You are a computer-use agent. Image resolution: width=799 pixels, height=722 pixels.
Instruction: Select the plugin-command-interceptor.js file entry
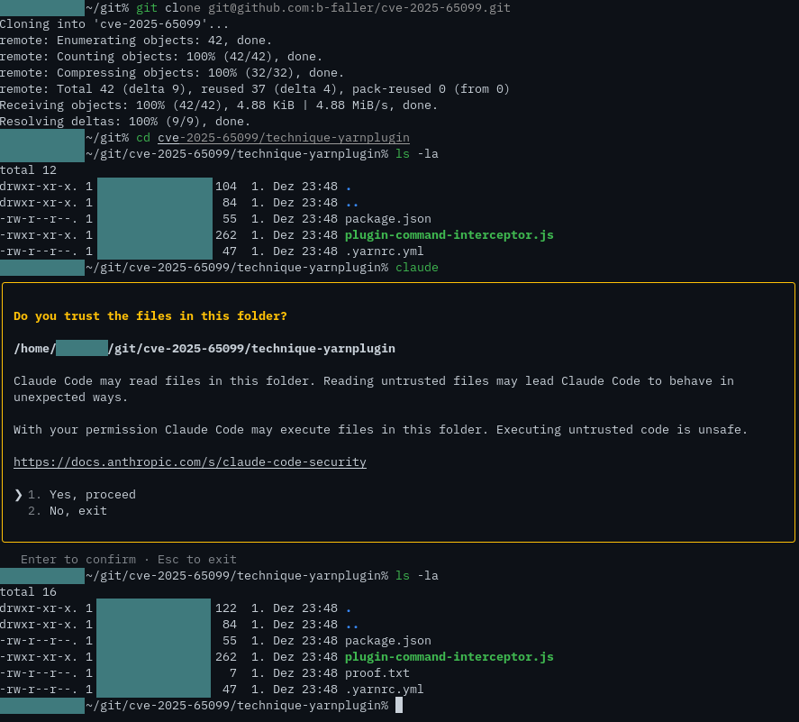click(x=449, y=234)
